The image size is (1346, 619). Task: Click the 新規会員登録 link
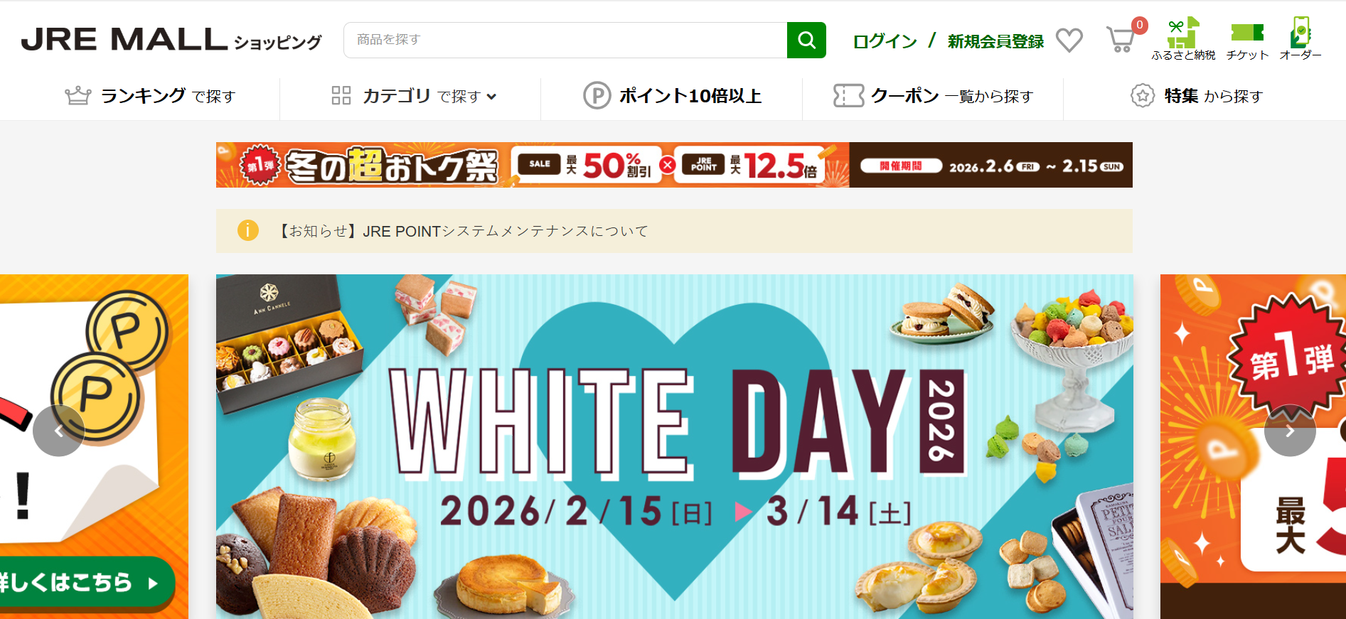coord(995,41)
